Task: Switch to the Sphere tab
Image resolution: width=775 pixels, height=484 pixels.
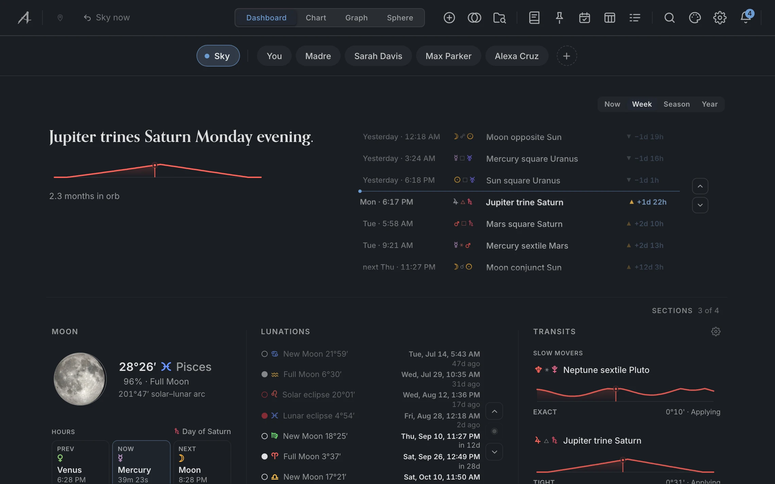Action: pyautogui.click(x=400, y=18)
